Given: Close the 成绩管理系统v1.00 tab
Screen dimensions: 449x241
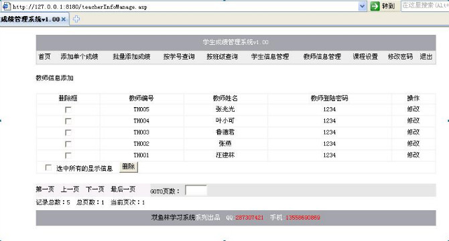Looking at the screenshot, I should (x=64, y=19).
